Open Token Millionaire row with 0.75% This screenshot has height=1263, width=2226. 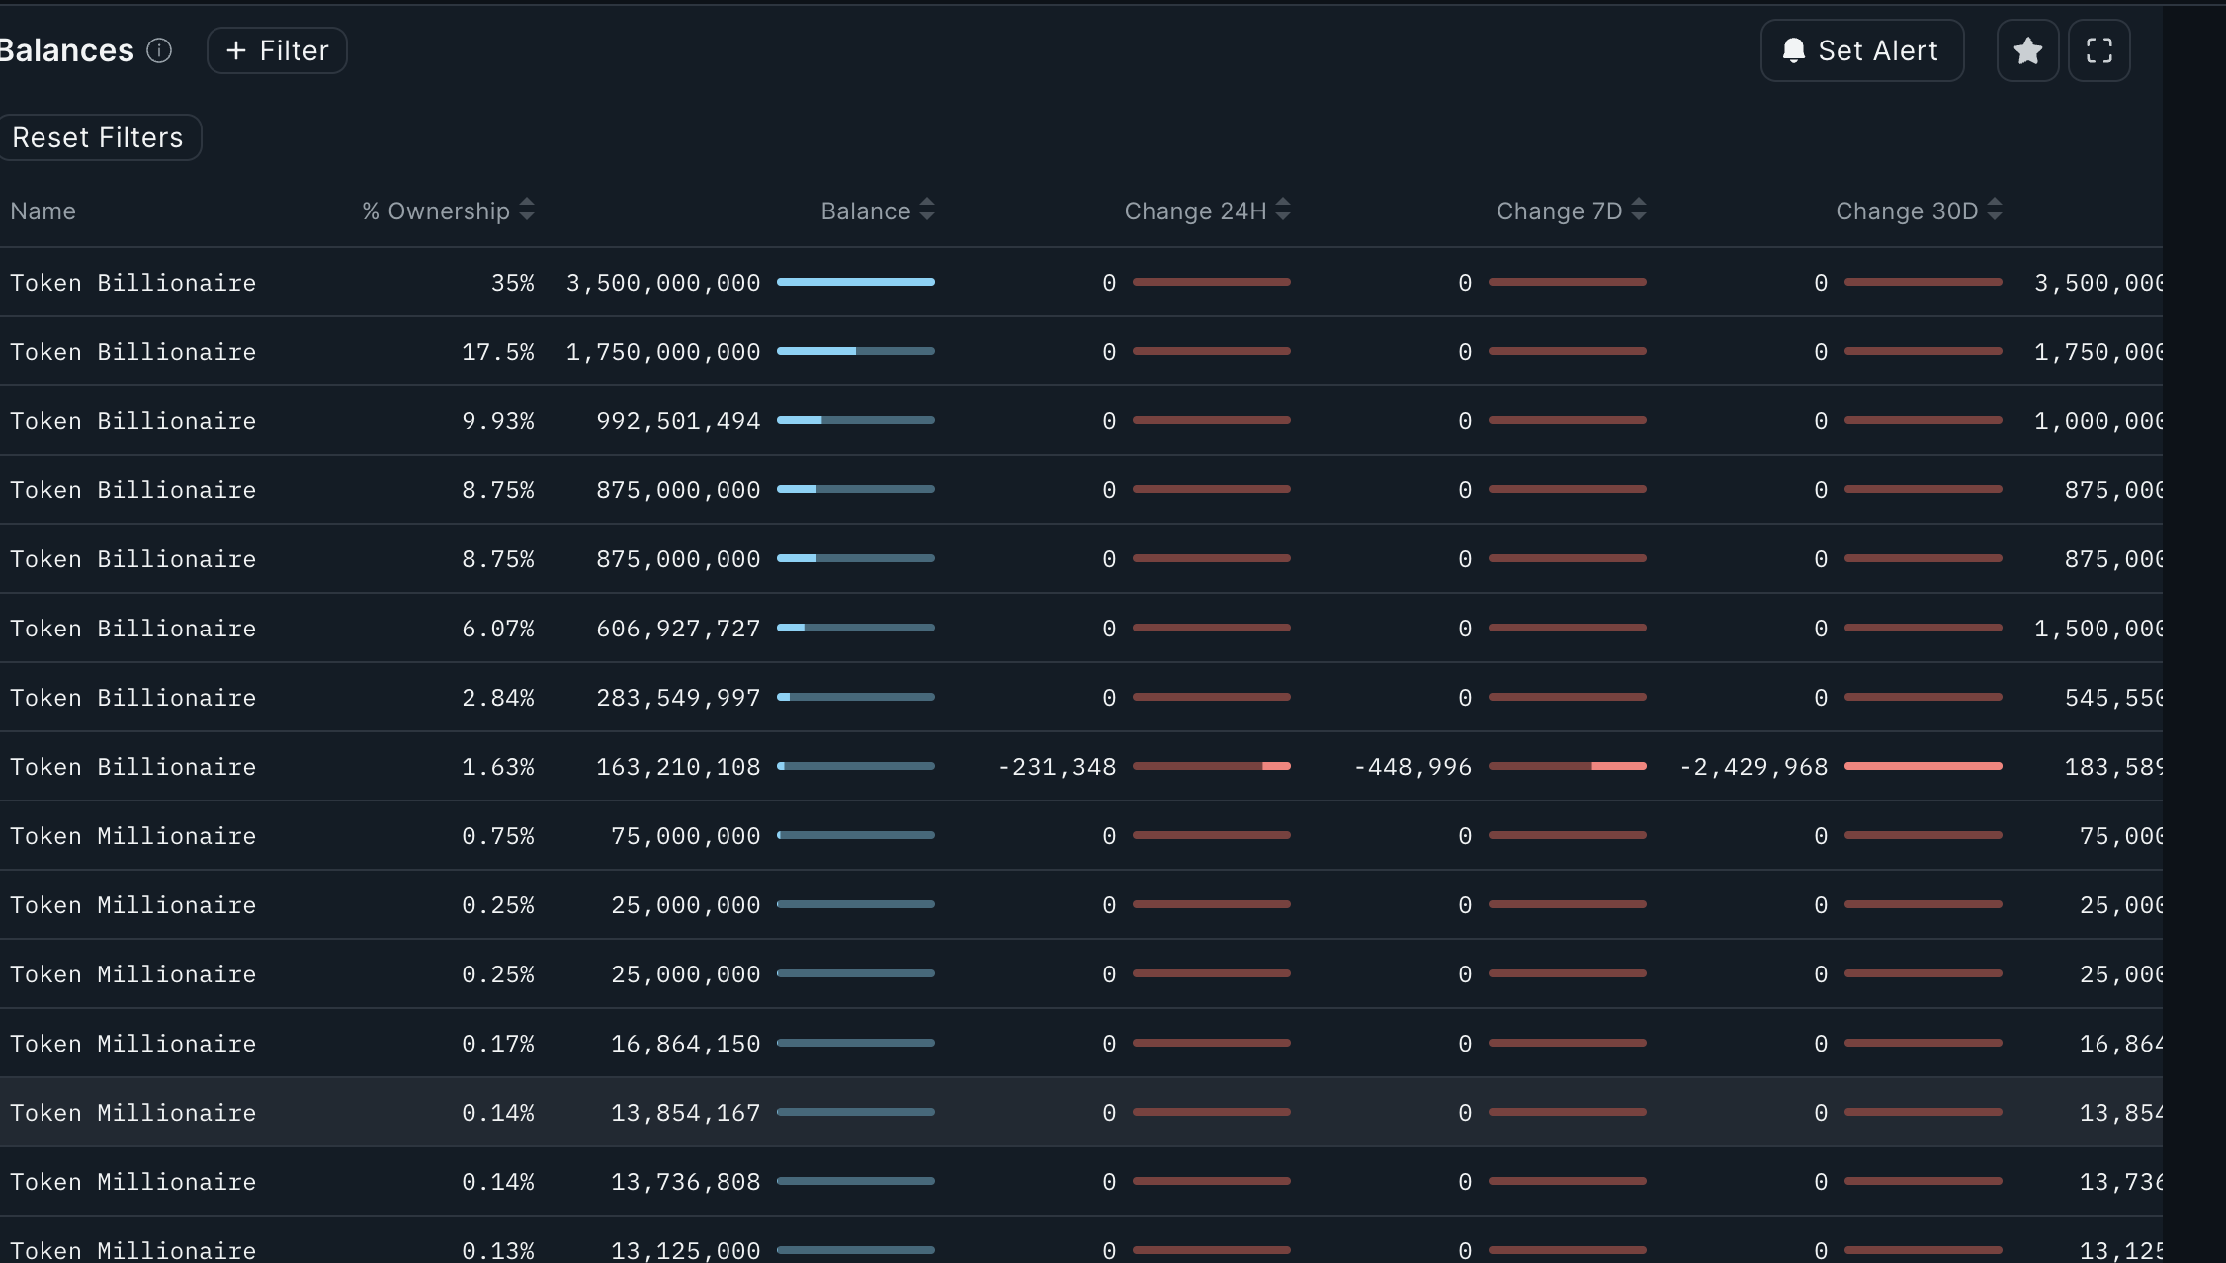[133, 836]
